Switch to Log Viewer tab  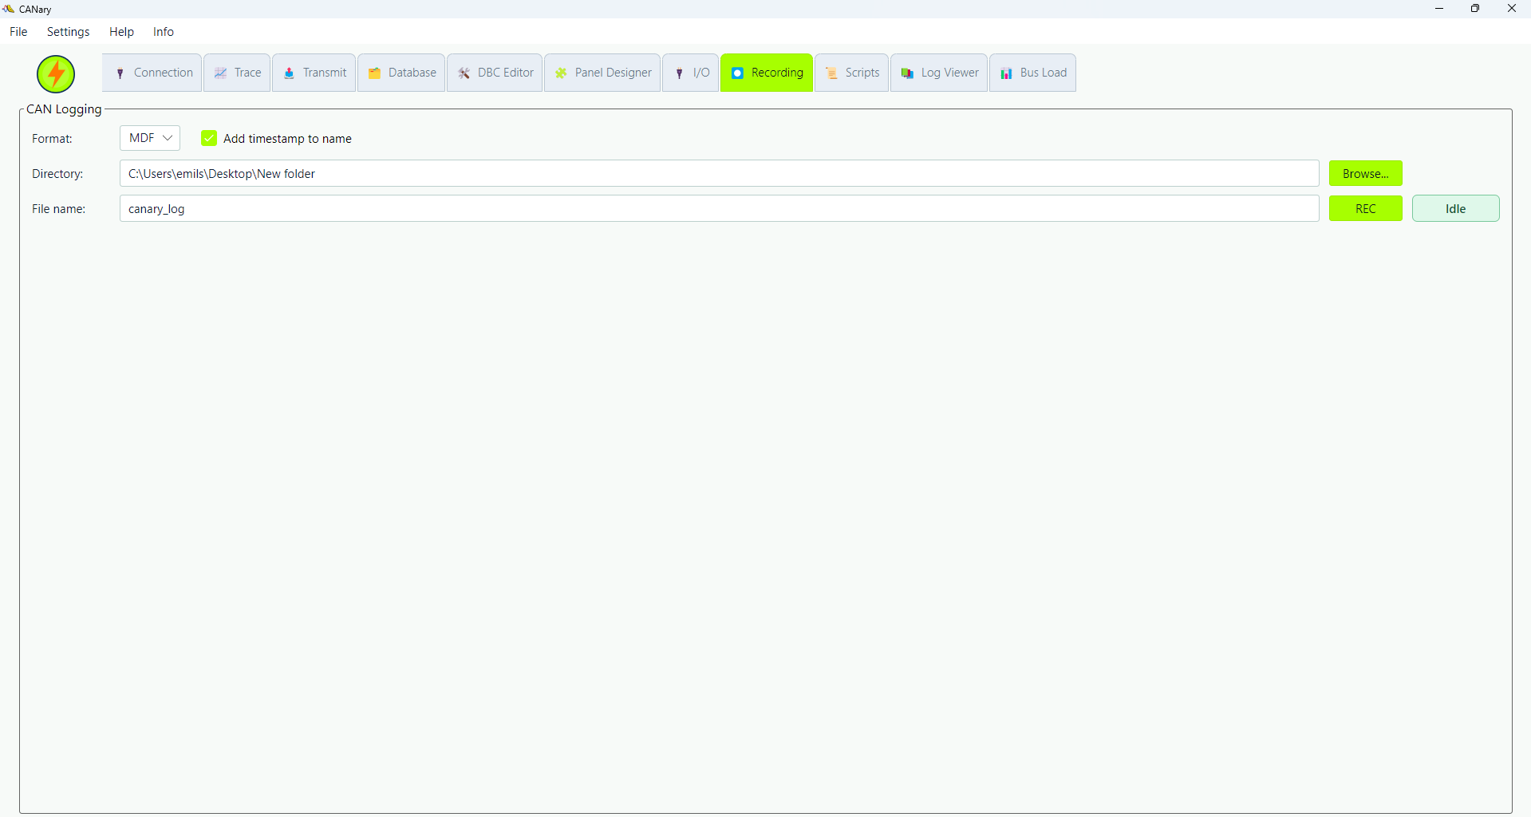939,73
